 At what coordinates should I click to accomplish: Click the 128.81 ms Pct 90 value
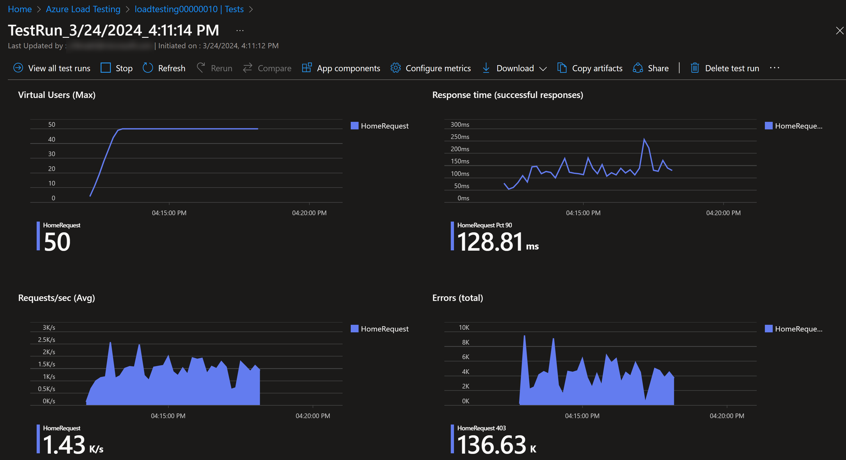tap(498, 242)
